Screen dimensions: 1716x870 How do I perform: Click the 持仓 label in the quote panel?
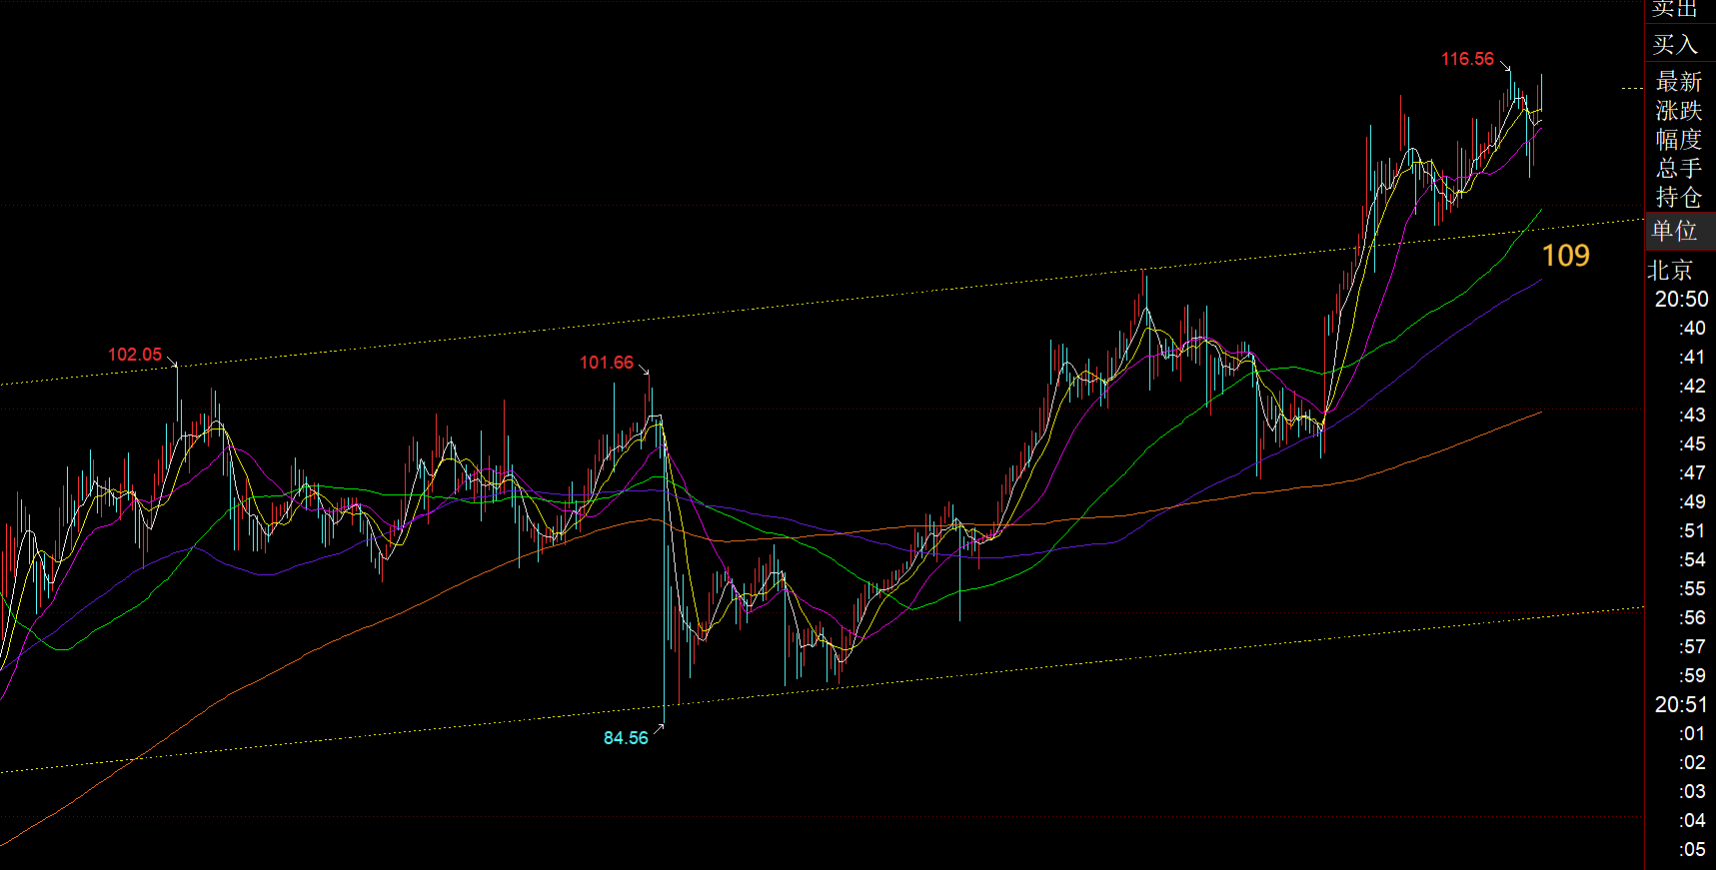(x=1678, y=197)
